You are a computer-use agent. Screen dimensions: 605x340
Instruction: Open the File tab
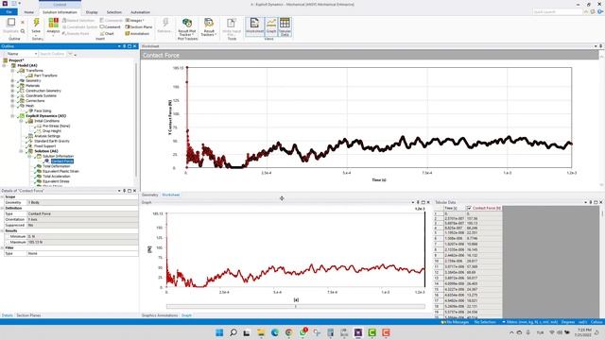(x=9, y=12)
